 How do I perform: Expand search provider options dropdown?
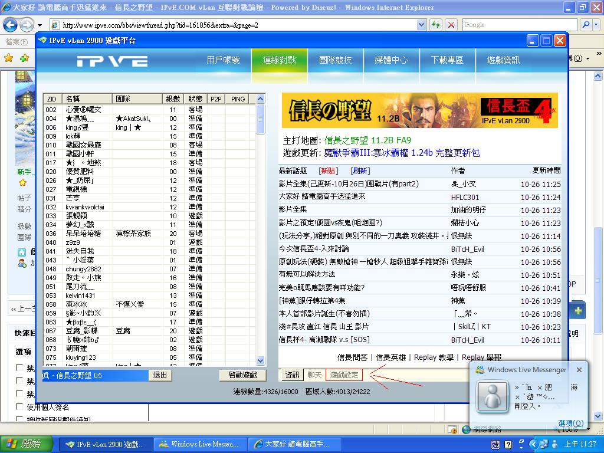tap(595, 25)
